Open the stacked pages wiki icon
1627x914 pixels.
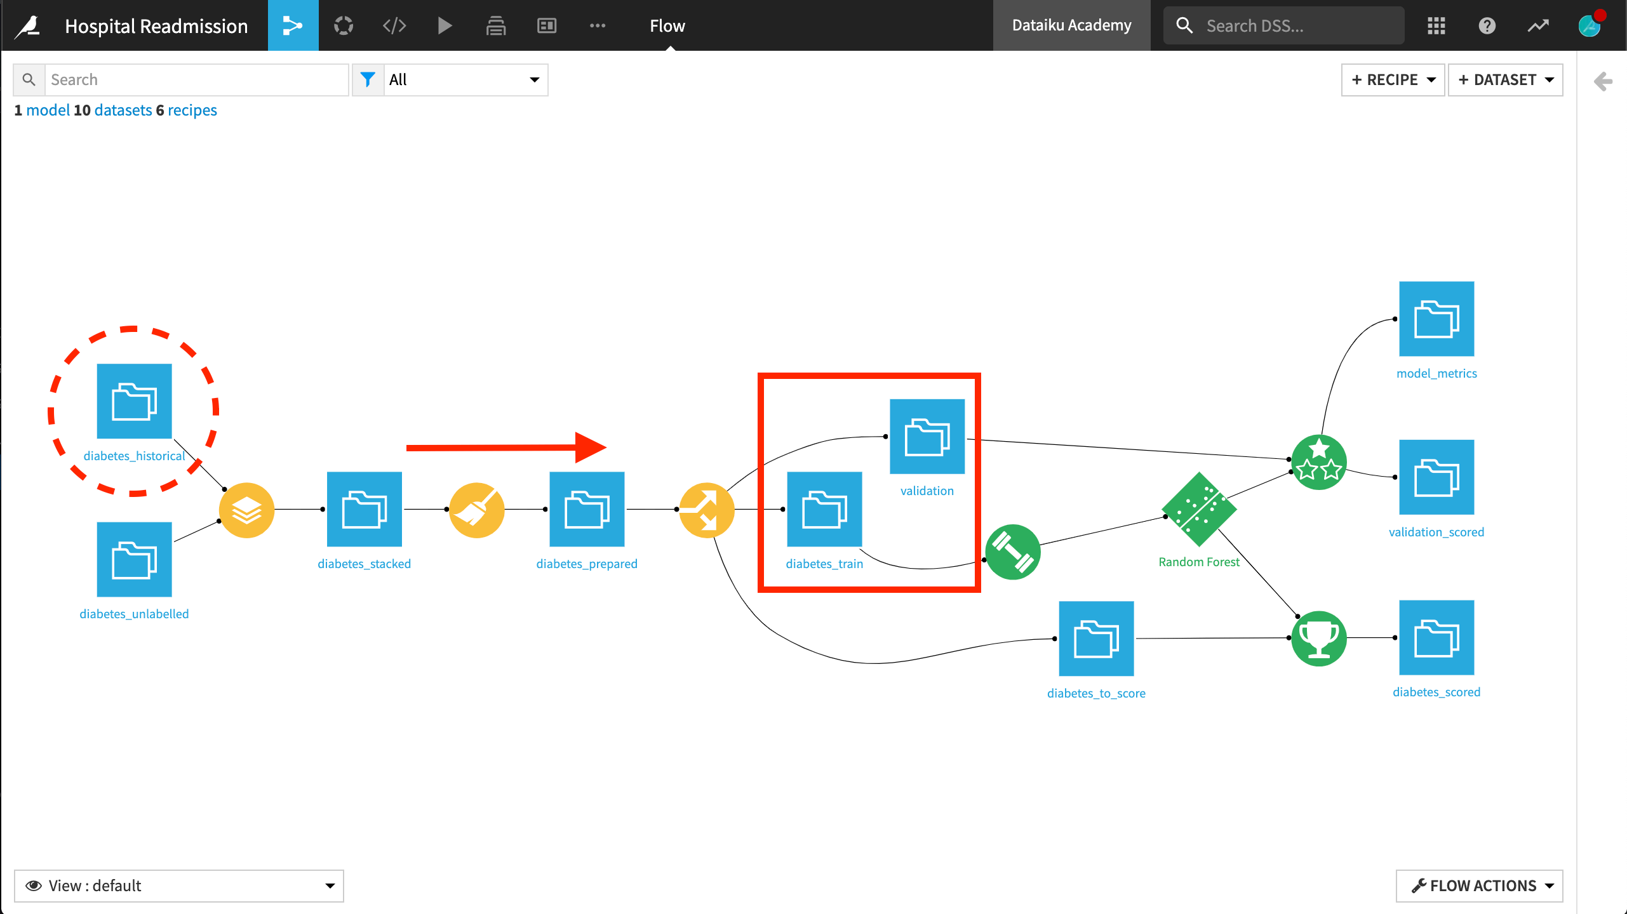pyautogui.click(x=496, y=25)
